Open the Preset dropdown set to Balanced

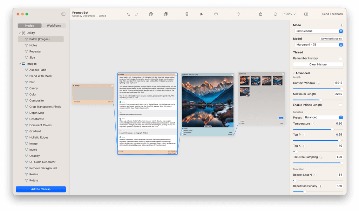click(x=323, y=117)
